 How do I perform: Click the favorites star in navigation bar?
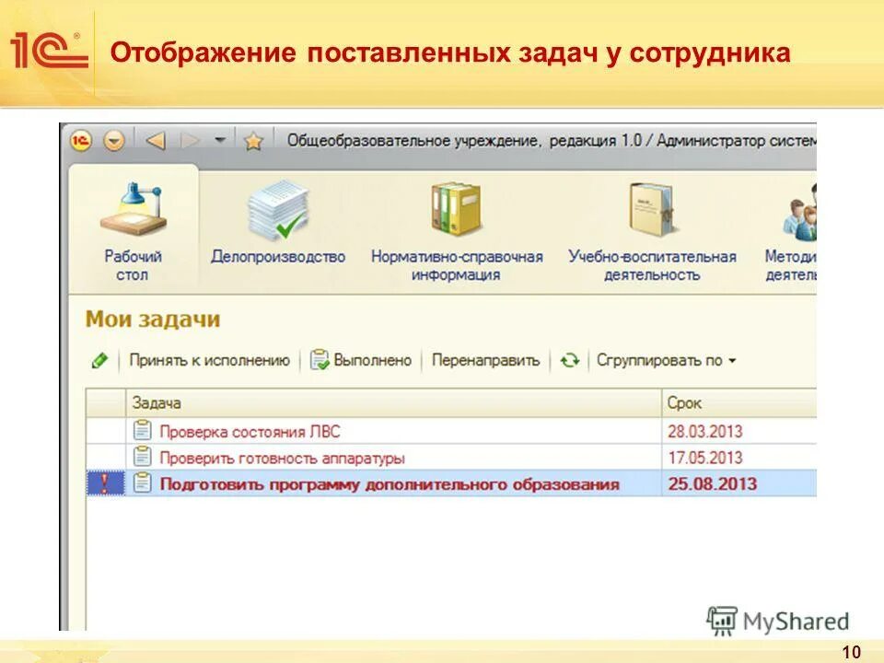click(251, 141)
